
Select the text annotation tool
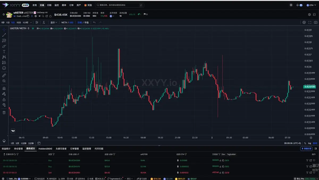4,51
